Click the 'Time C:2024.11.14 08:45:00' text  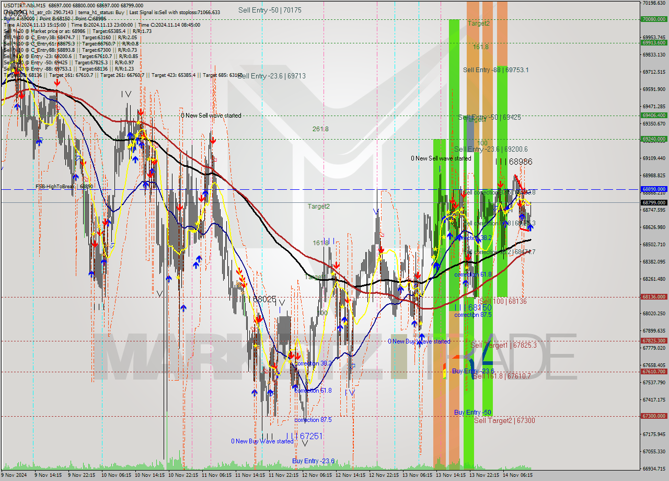coord(168,25)
